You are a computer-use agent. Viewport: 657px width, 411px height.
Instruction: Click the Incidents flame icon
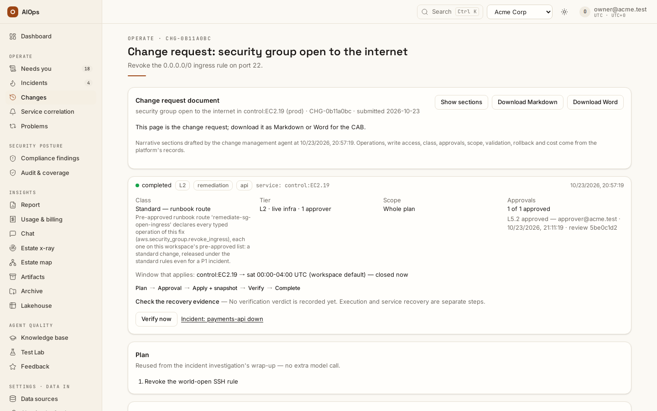[x=13, y=83]
